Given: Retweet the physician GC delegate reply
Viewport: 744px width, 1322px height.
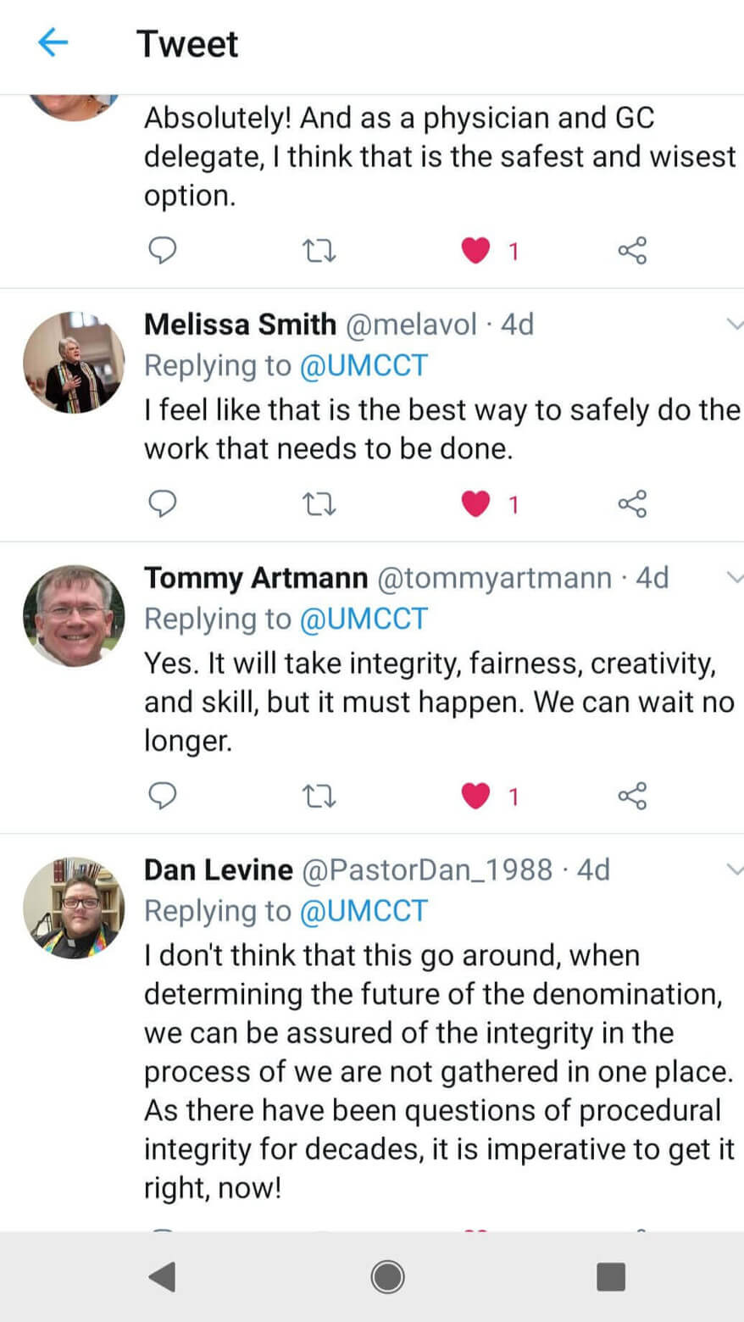Looking at the screenshot, I should pyautogui.click(x=319, y=249).
